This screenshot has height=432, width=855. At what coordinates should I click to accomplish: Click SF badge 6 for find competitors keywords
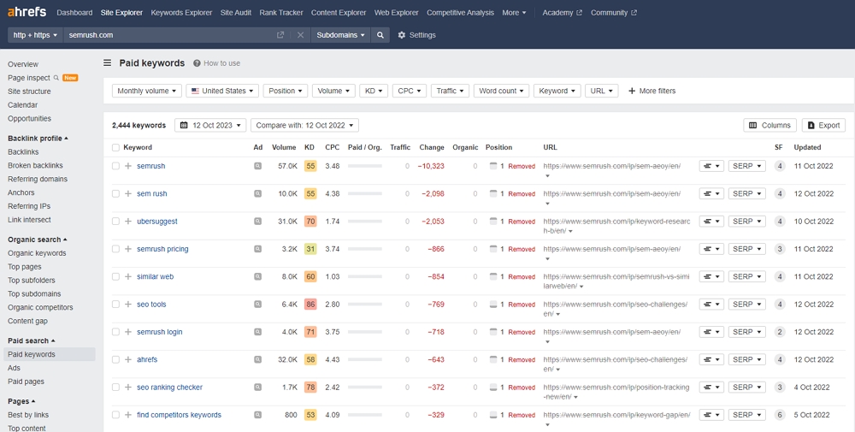780,415
